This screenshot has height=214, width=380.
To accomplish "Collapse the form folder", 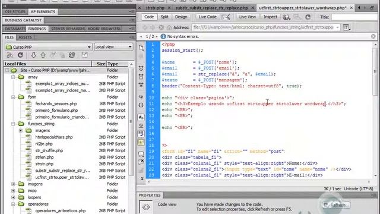I will [x=13, y=97].
